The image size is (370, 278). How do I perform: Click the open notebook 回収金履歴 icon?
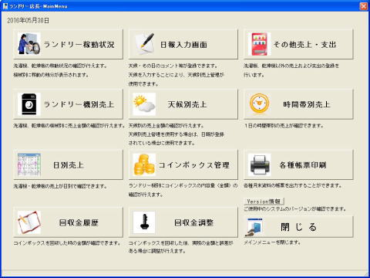pyautogui.click(x=29, y=222)
